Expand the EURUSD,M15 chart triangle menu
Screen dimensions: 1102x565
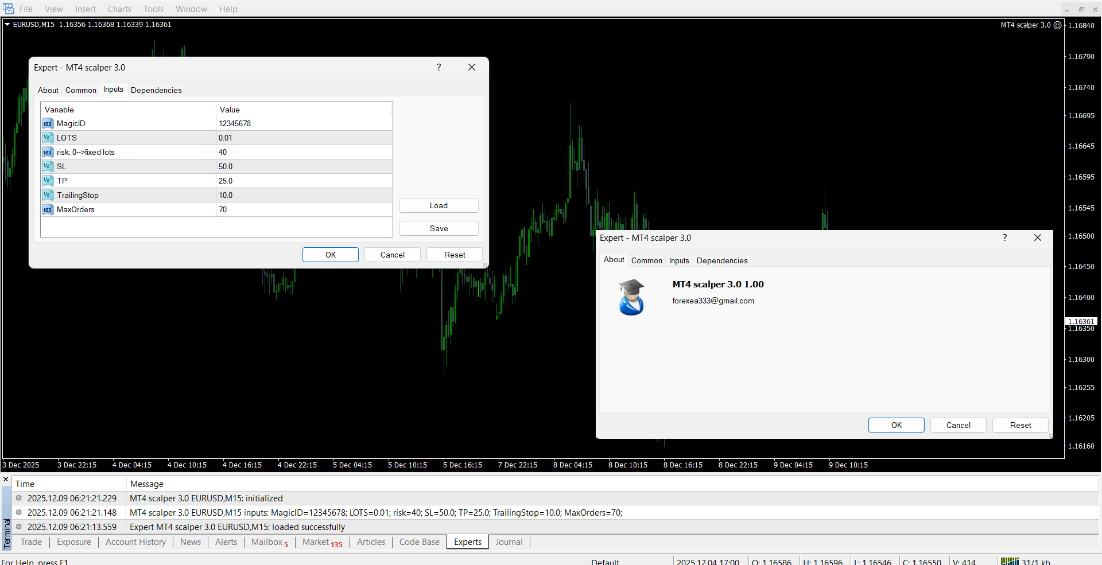(7, 25)
